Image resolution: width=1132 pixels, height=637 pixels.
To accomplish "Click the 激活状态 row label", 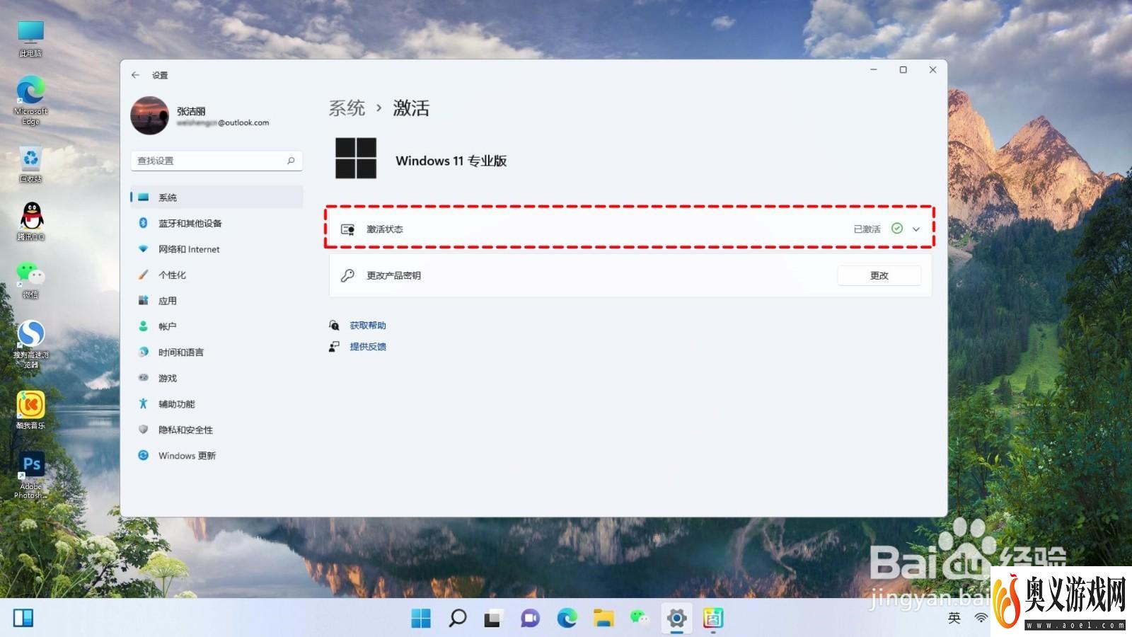I will click(x=385, y=229).
